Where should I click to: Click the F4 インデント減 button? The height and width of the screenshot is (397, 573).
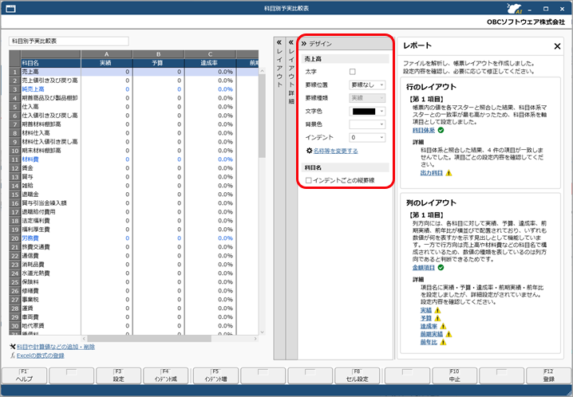click(165, 375)
